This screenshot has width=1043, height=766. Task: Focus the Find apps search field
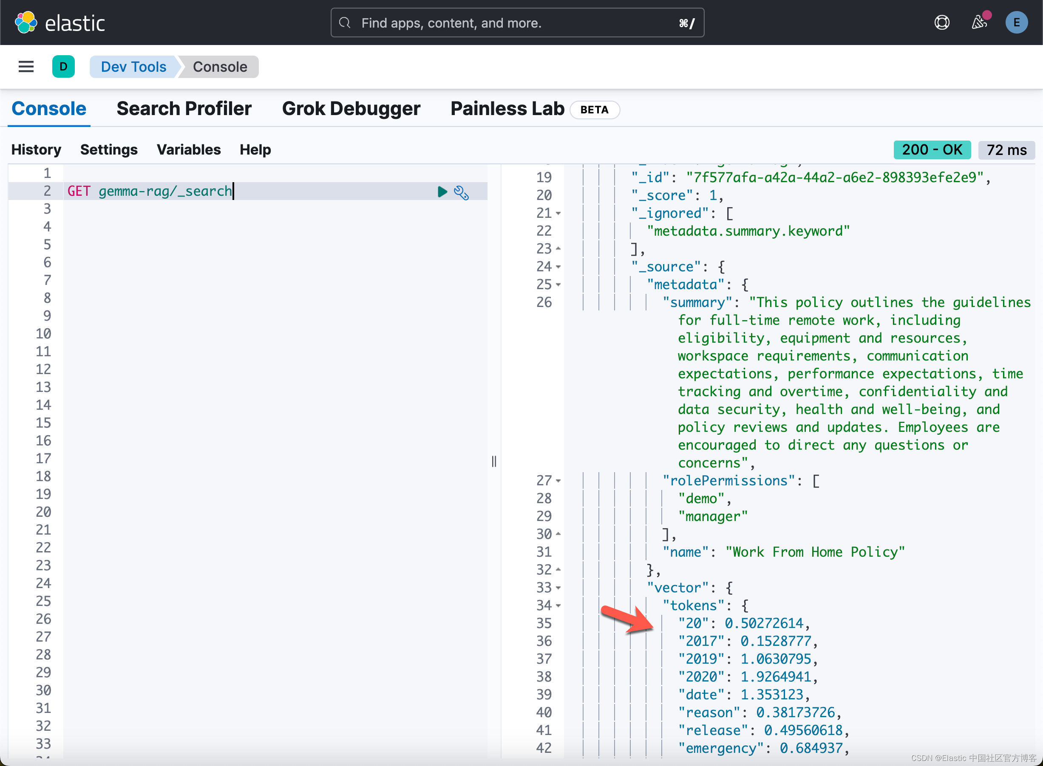(x=517, y=23)
